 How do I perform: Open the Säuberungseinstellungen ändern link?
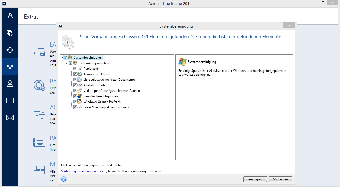(x=84, y=171)
